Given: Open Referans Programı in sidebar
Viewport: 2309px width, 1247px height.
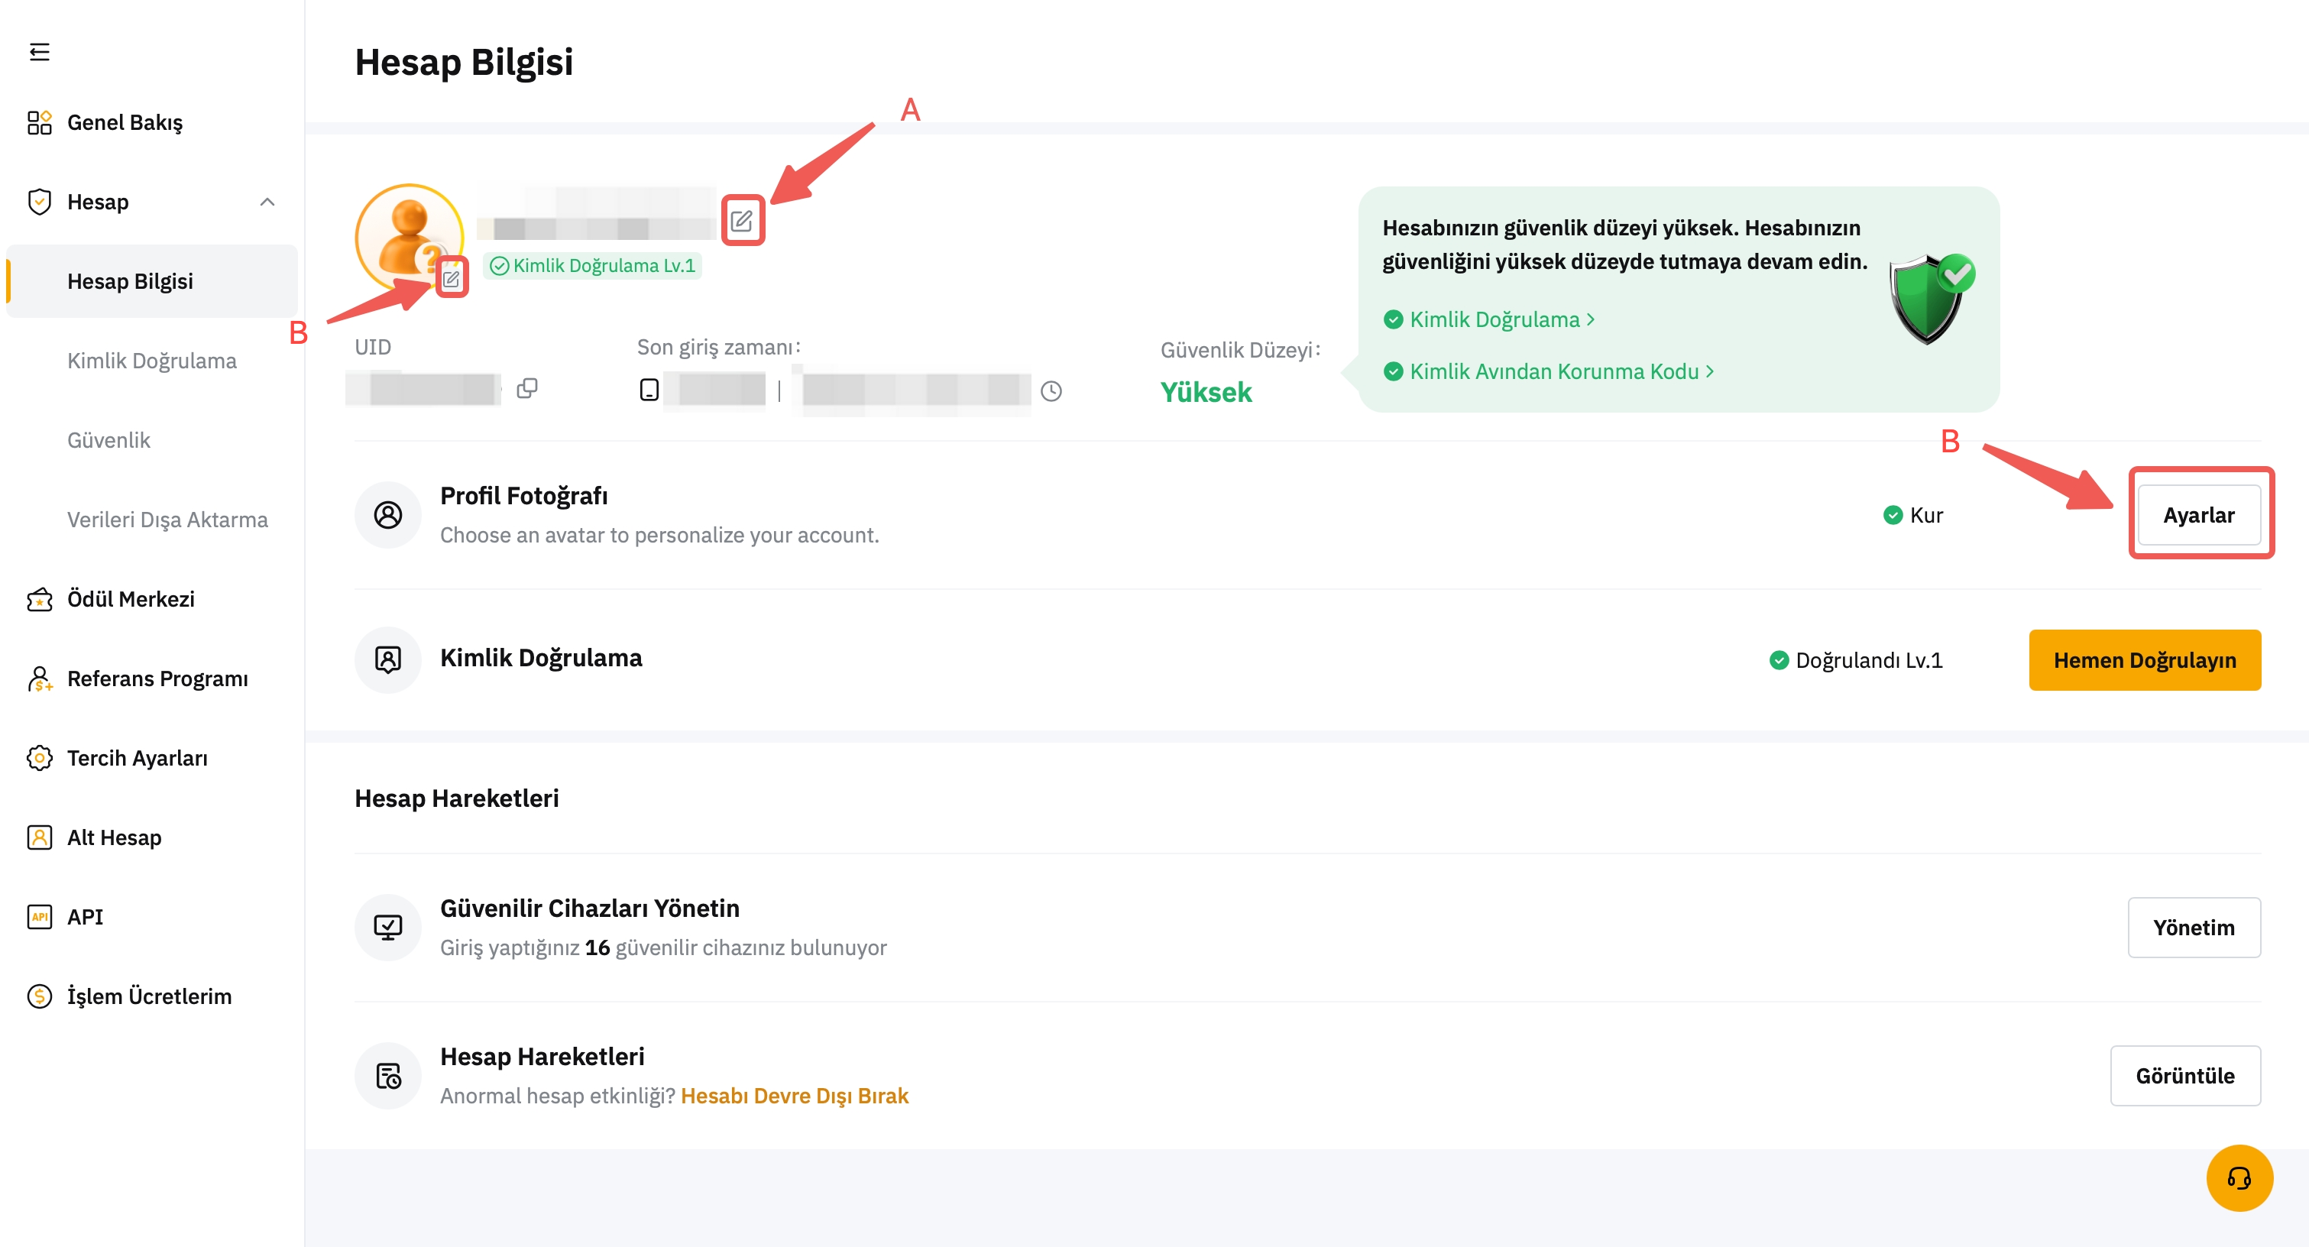Looking at the screenshot, I should pos(157,679).
